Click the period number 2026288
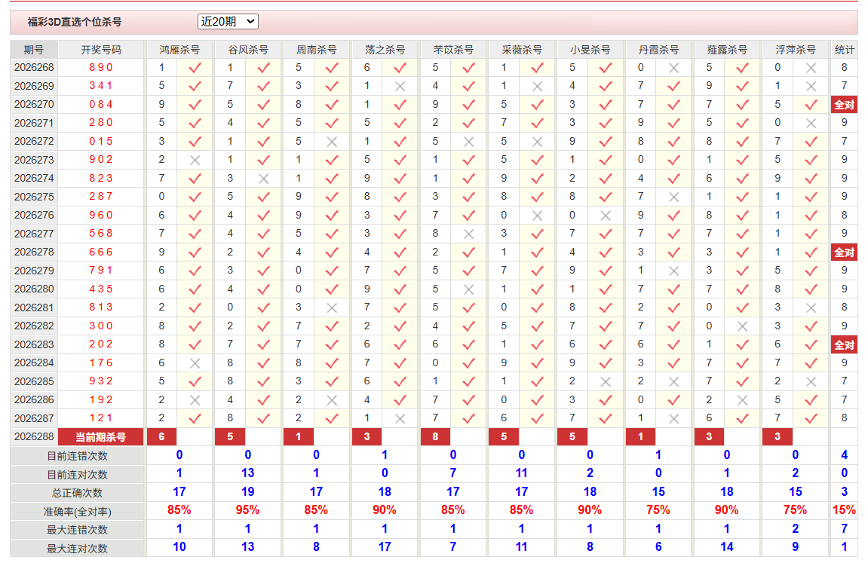 pos(34,437)
